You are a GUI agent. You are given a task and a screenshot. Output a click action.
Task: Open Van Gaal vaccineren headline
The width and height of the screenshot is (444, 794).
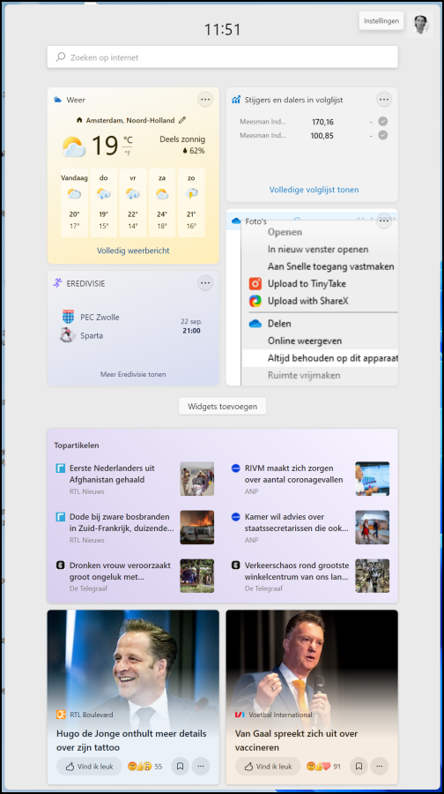pos(296,740)
